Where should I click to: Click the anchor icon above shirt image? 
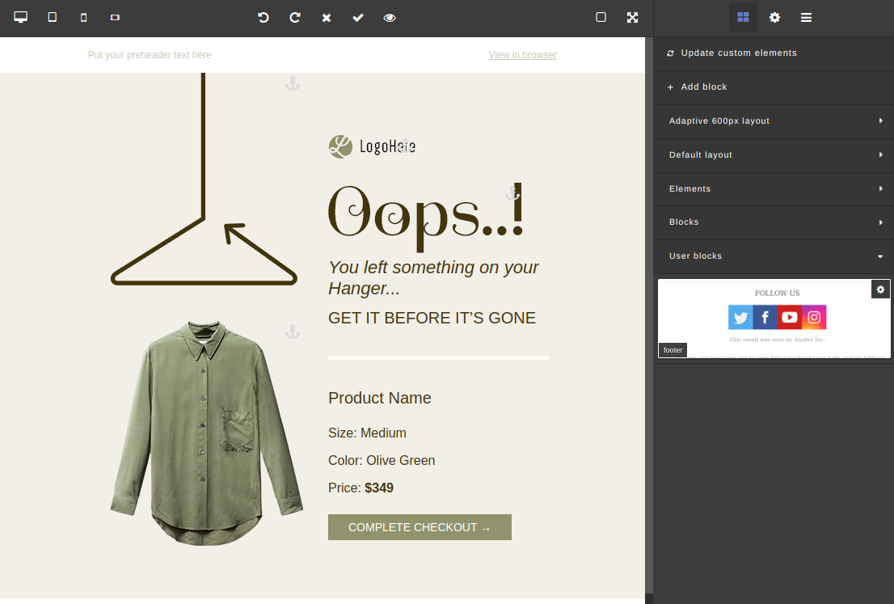293,332
